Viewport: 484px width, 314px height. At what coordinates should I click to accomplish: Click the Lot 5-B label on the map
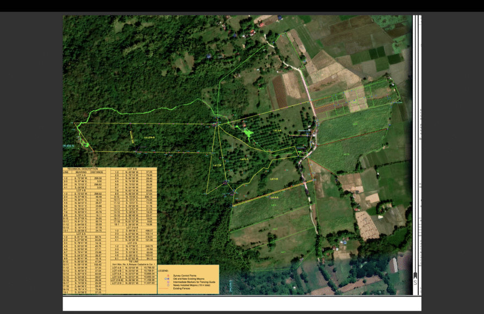[x=277, y=131]
